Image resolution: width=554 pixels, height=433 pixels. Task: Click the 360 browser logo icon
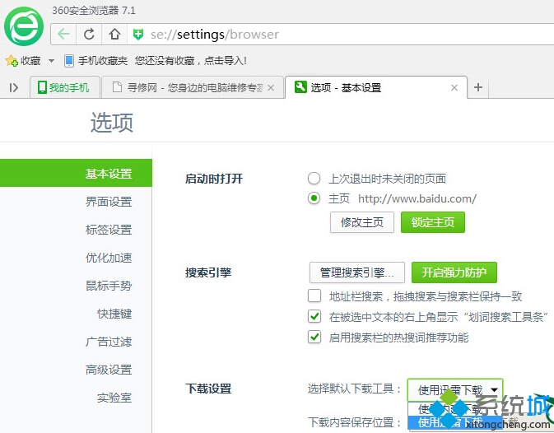tap(24, 27)
